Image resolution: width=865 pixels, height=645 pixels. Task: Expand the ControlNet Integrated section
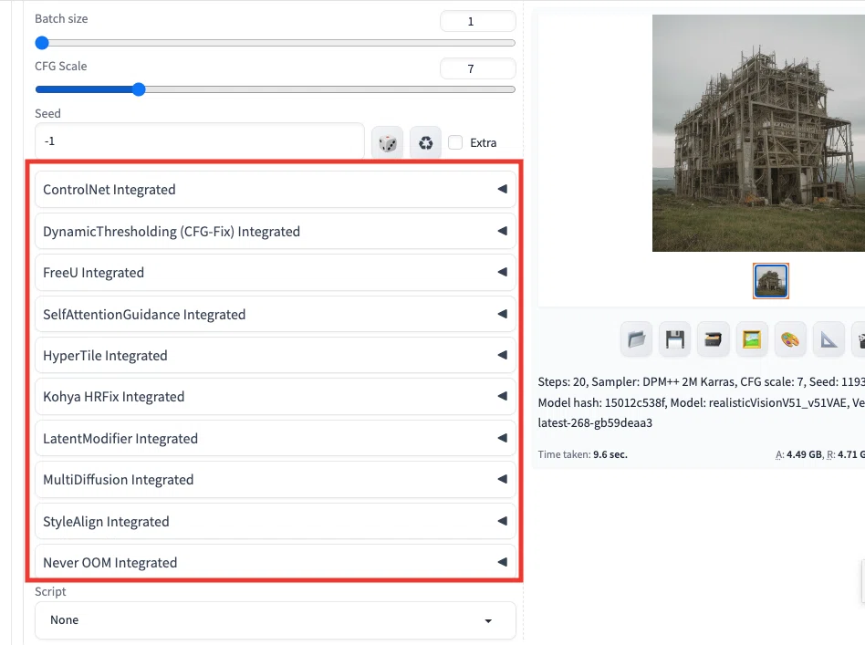pos(276,189)
